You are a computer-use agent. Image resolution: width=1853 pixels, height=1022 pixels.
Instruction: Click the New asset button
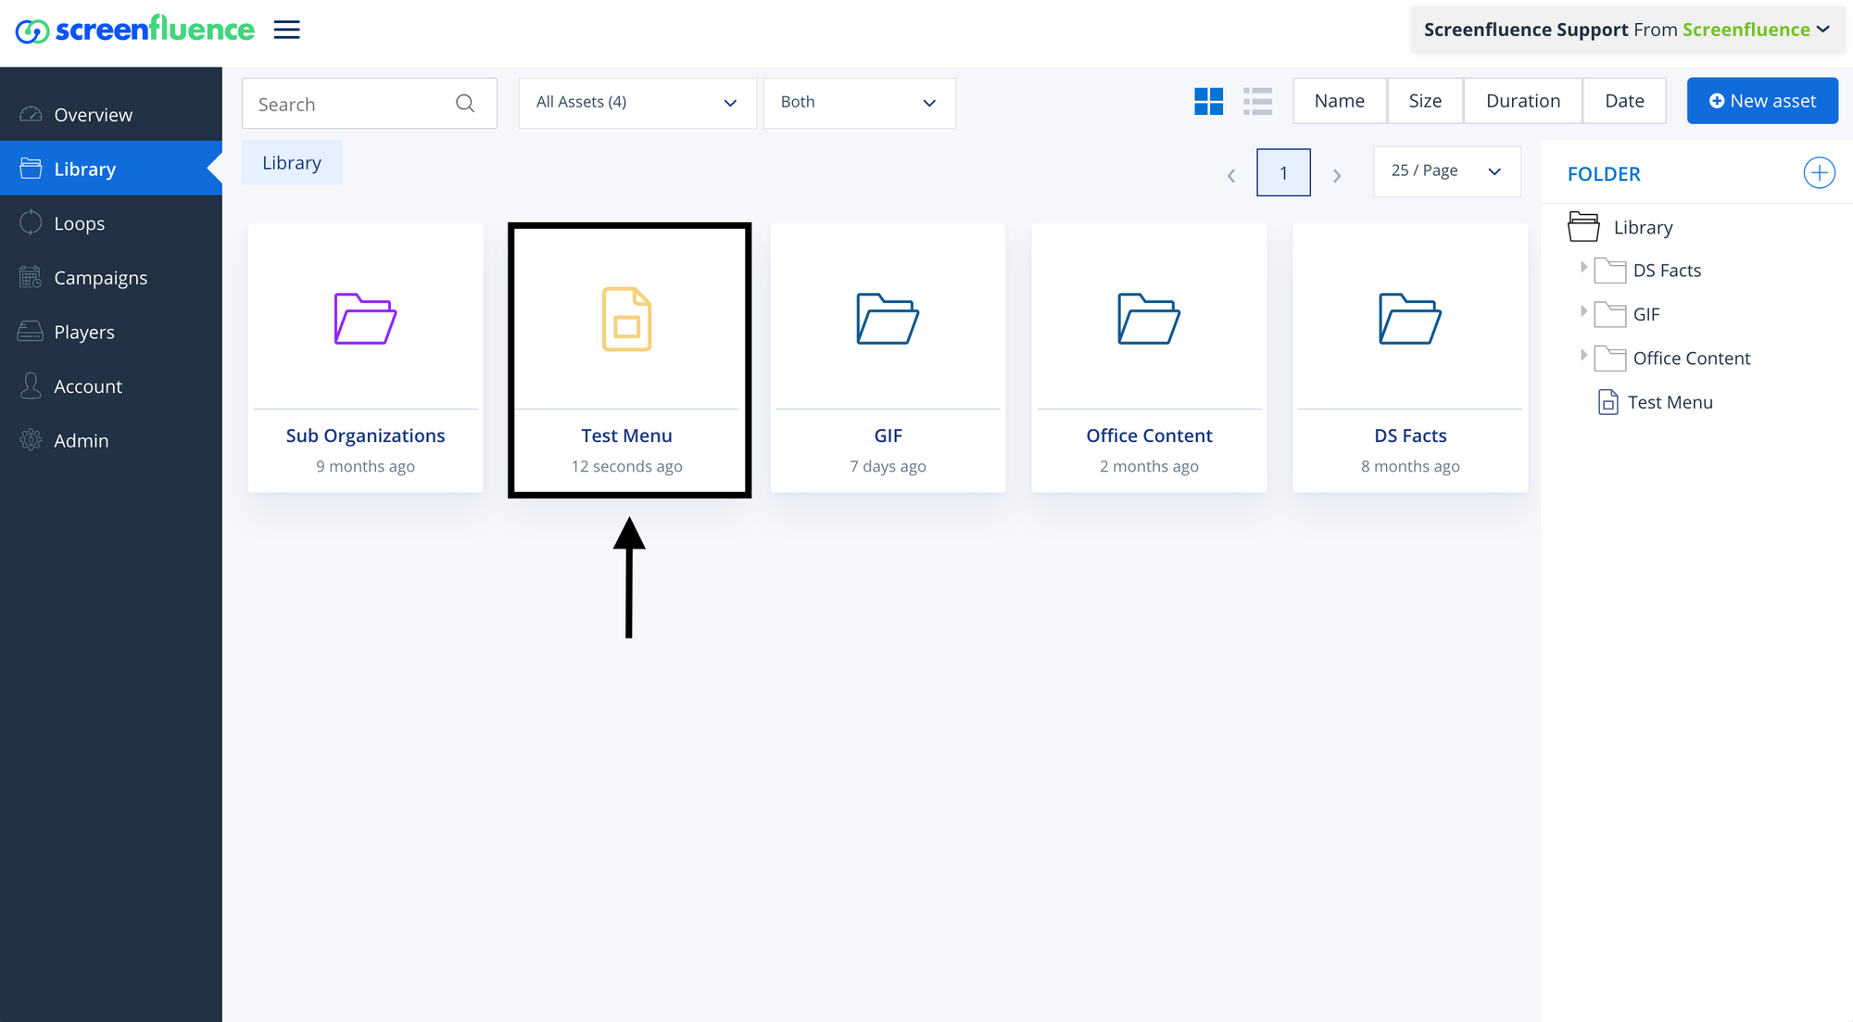pyautogui.click(x=1762, y=101)
